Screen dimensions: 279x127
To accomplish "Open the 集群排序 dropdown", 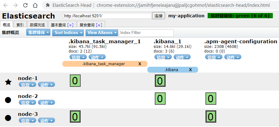I will click(38, 32).
